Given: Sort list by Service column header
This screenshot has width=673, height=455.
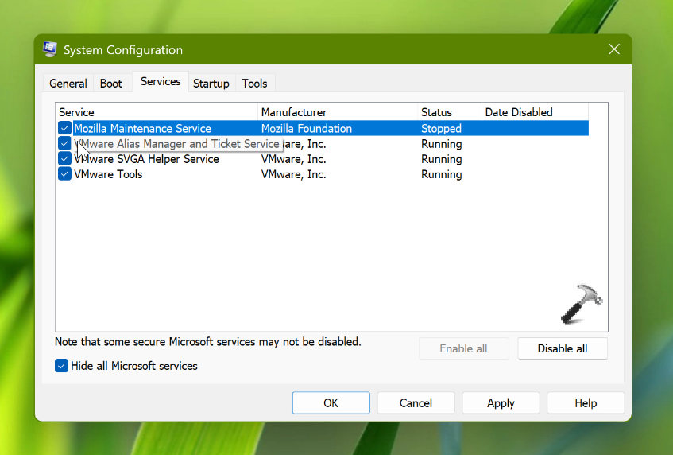Looking at the screenshot, I should [156, 112].
